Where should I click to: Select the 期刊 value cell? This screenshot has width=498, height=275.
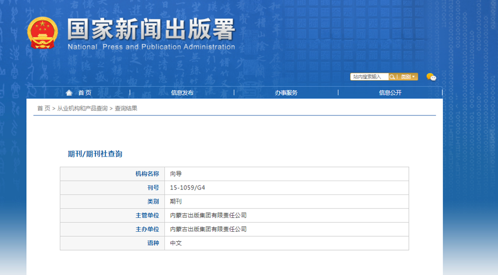(286, 201)
